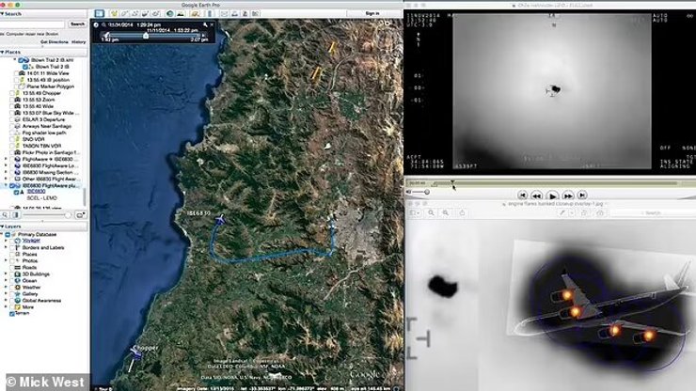The height and width of the screenshot is (391, 696).
Task: Click the play button in video player
Action: (552, 195)
